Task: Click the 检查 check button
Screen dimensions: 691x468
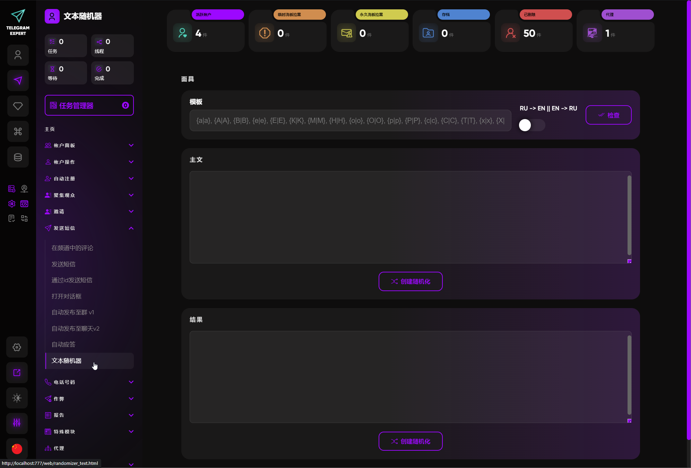Action: 608,115
